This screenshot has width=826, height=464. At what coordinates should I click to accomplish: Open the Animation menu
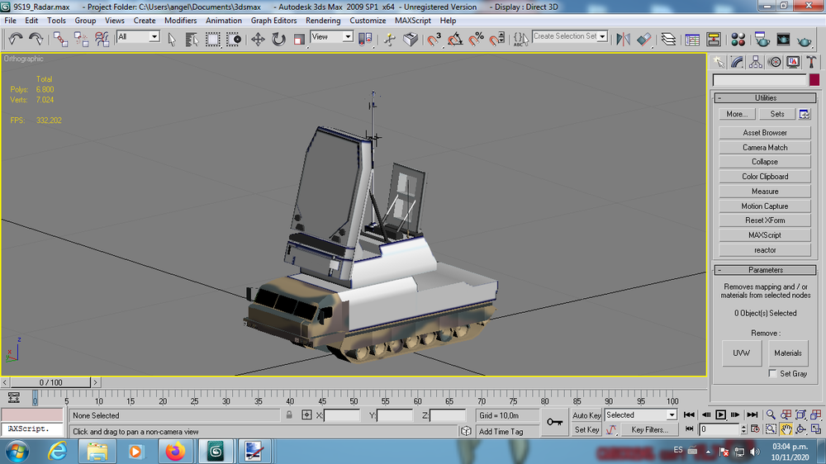223,21
